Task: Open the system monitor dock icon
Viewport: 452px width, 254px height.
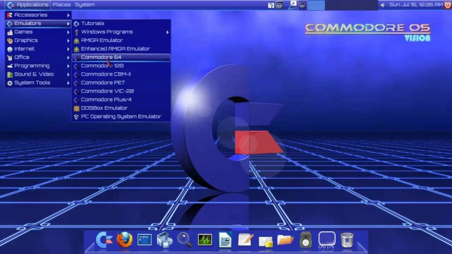Action: tap(205, 239)
